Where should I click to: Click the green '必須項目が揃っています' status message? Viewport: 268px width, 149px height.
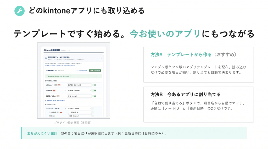[x=74, y=76]
